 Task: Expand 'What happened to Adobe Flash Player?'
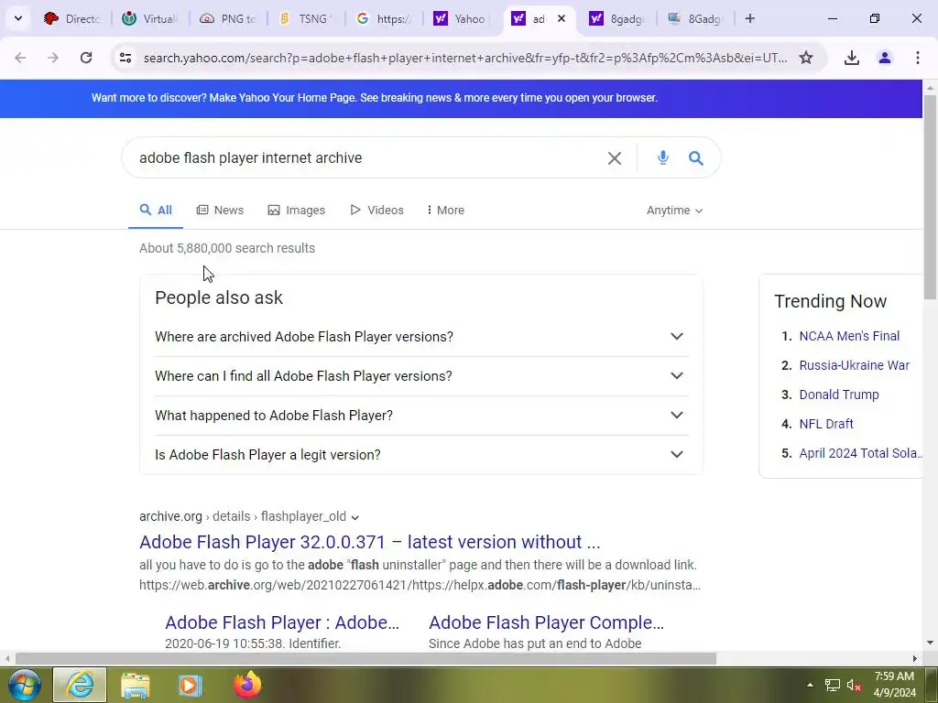(421, 416)
